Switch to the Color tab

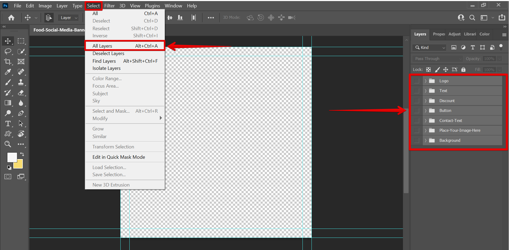pyautogui.click(x=484, y=34)
